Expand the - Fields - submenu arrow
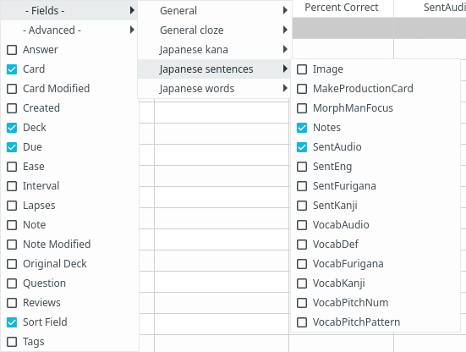 pos(132,10)
